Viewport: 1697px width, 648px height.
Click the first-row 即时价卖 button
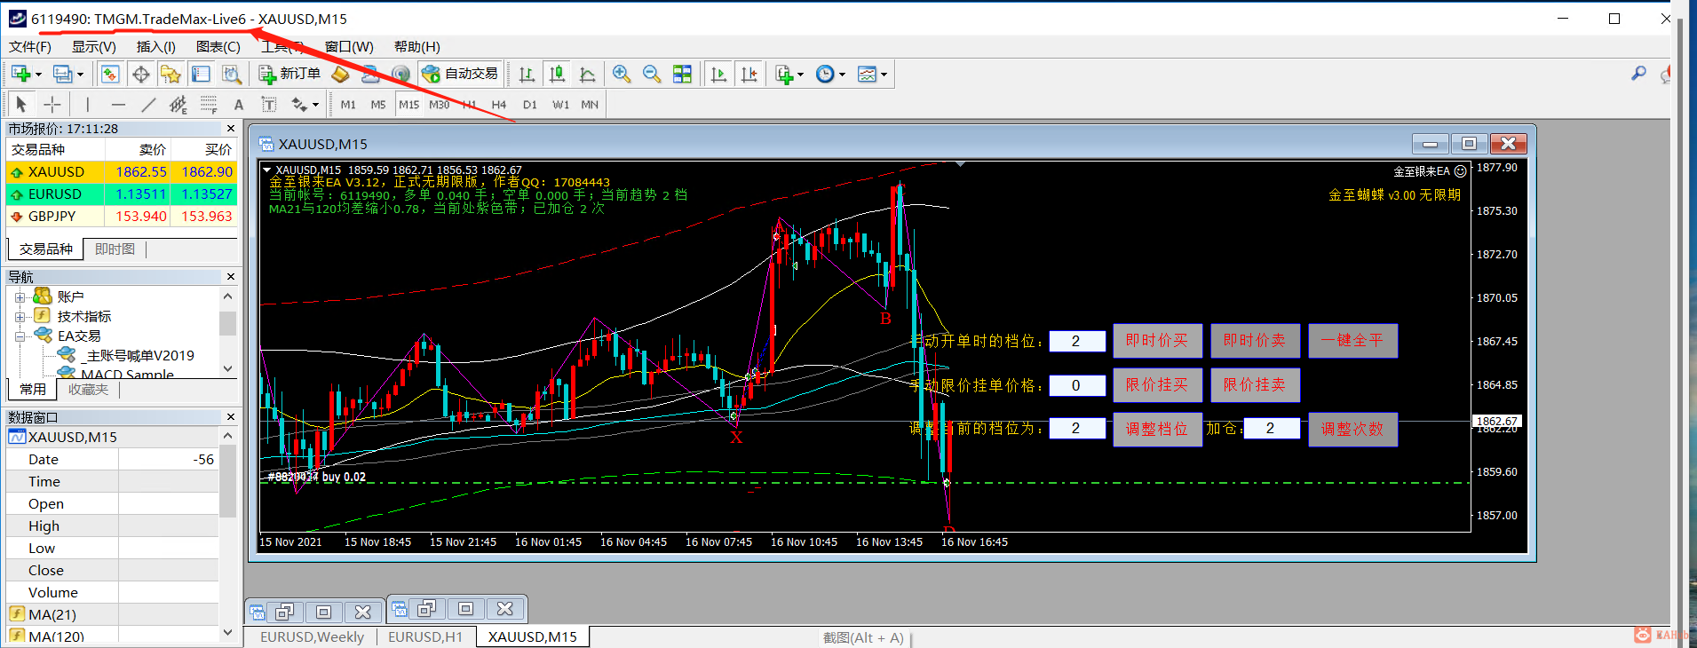[1255, 341]
